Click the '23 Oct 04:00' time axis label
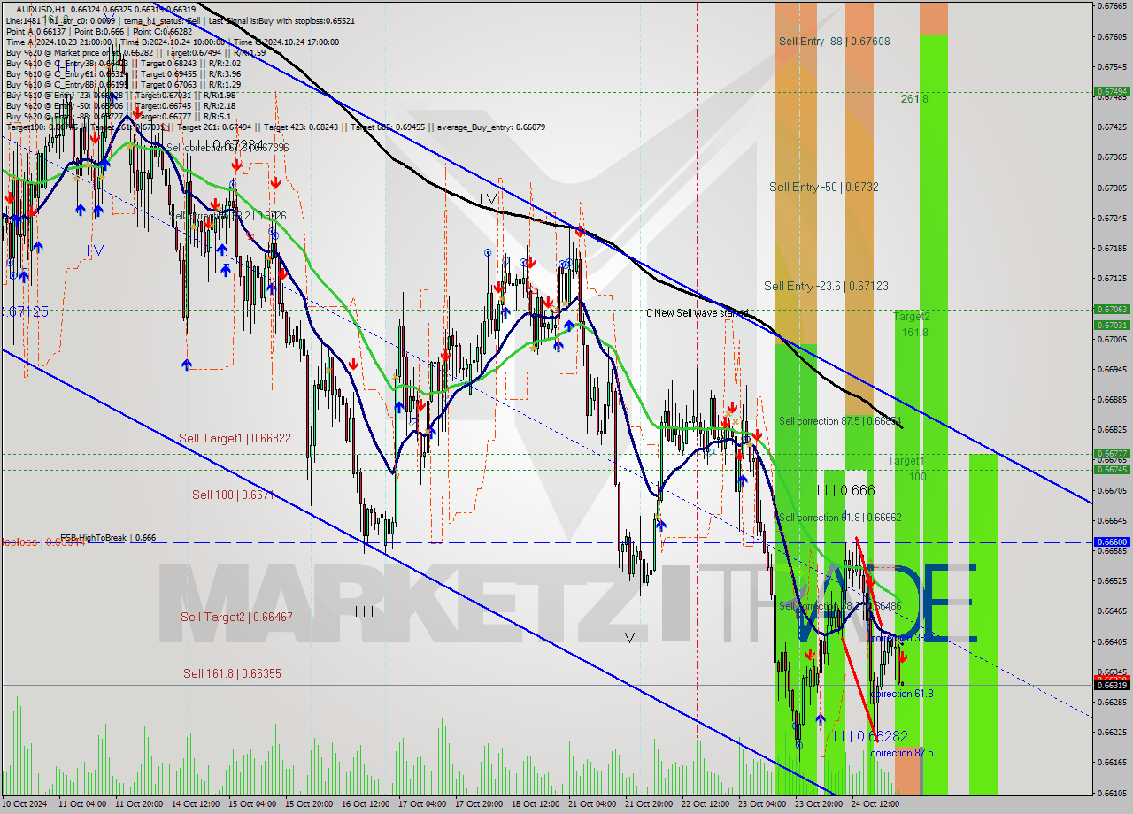The height and width of the screenshot is (814, 1133). tap(760, 804)
